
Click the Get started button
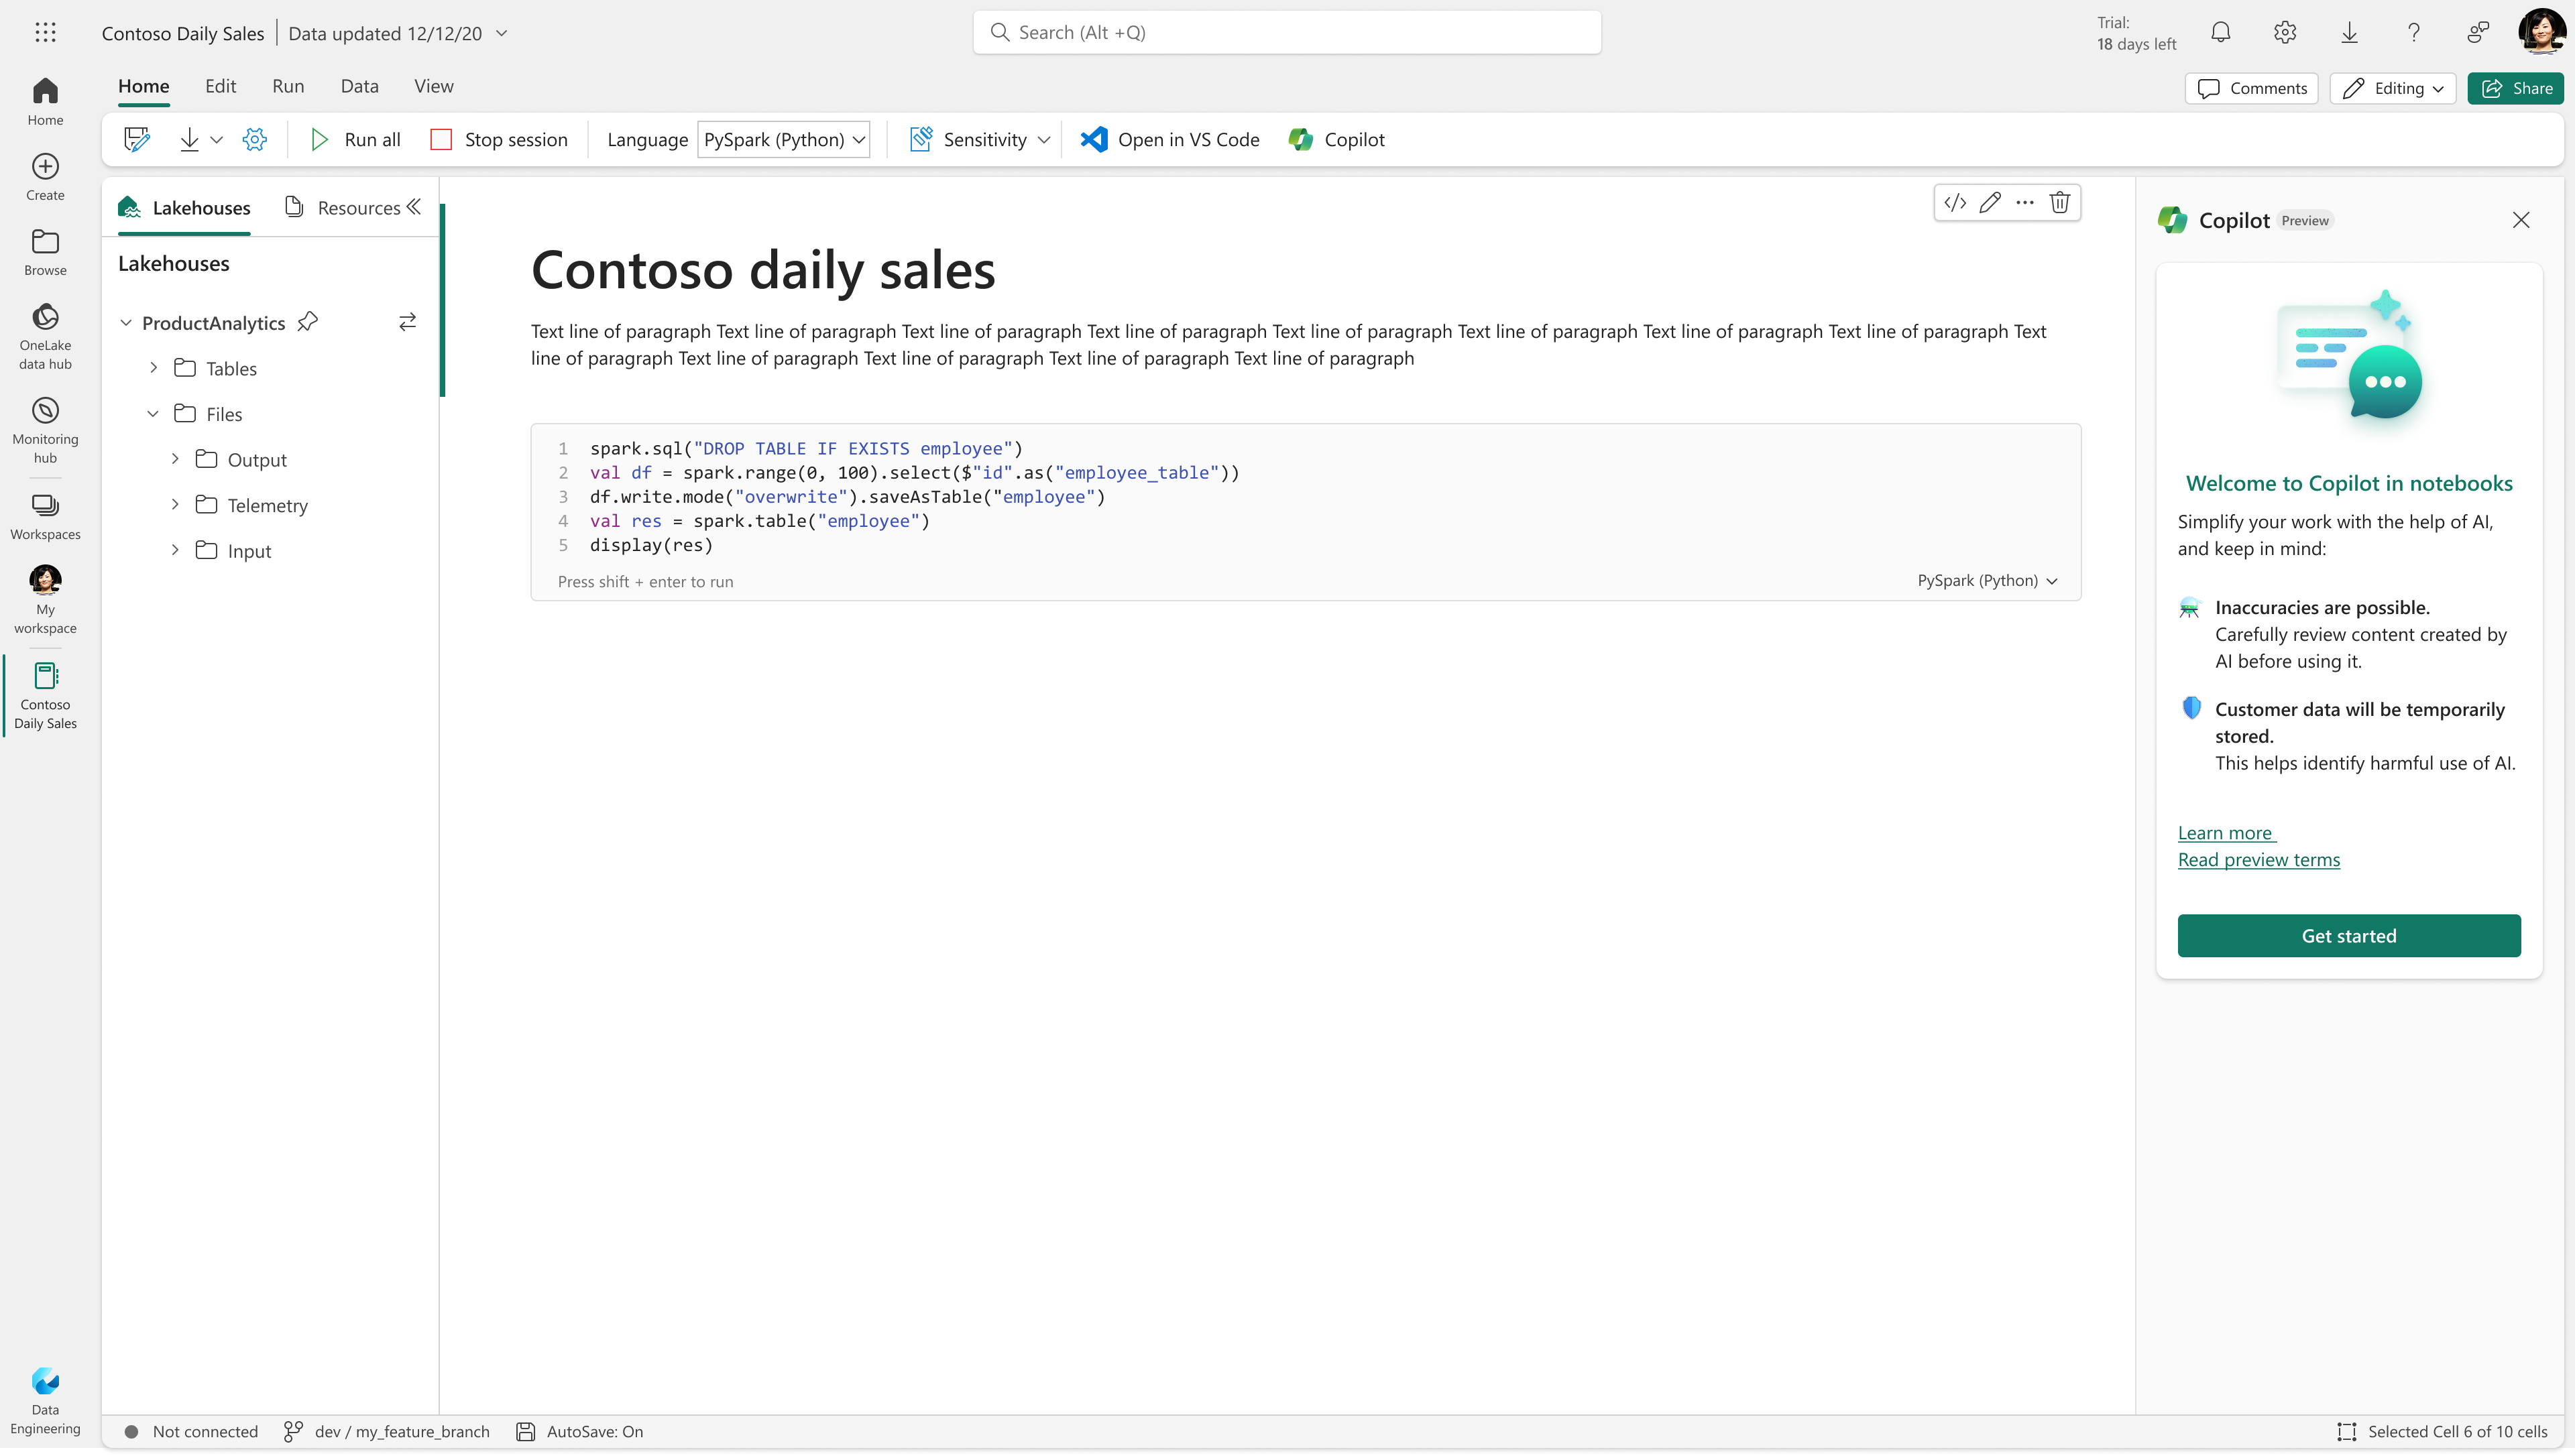(2348, 936)
